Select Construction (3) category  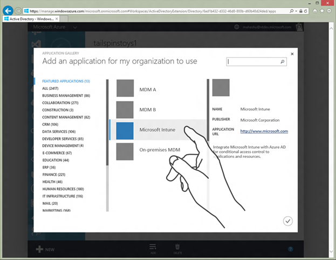[x=58, y=110]
